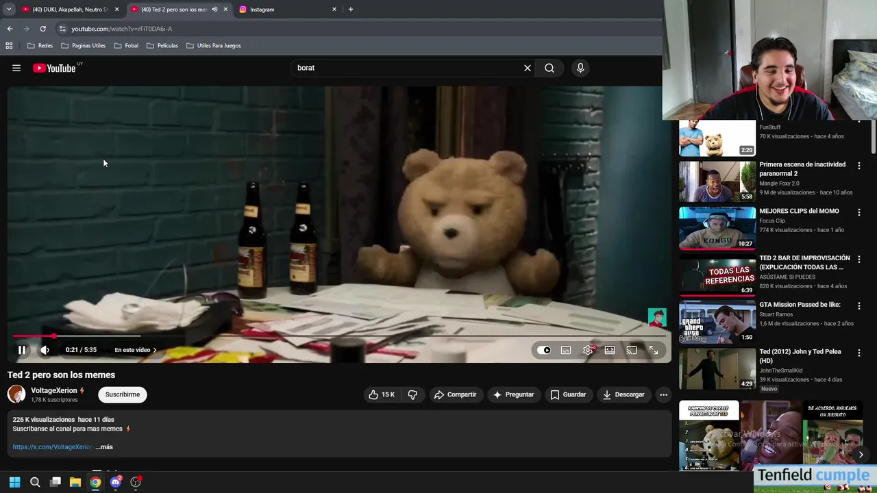Open the Utiles Para Juegos bookmarks folder
This screenshot has height=493, width=877.
coord(213,46)
